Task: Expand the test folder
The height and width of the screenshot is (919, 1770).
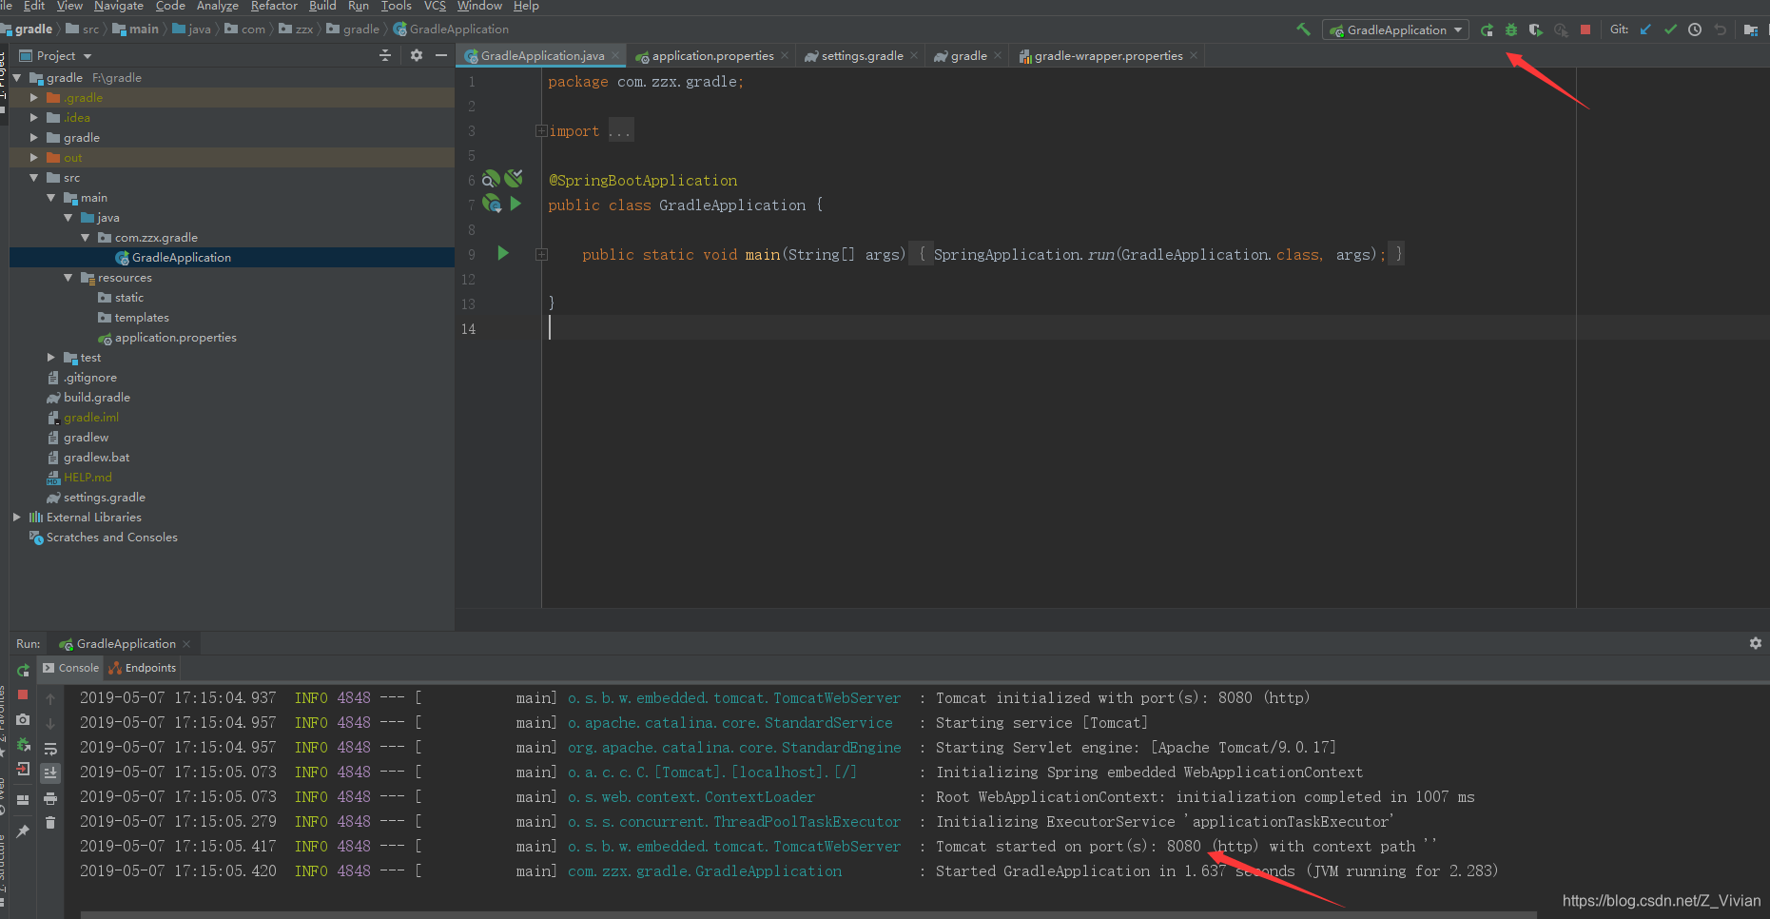Action: [x=51, y=358]
